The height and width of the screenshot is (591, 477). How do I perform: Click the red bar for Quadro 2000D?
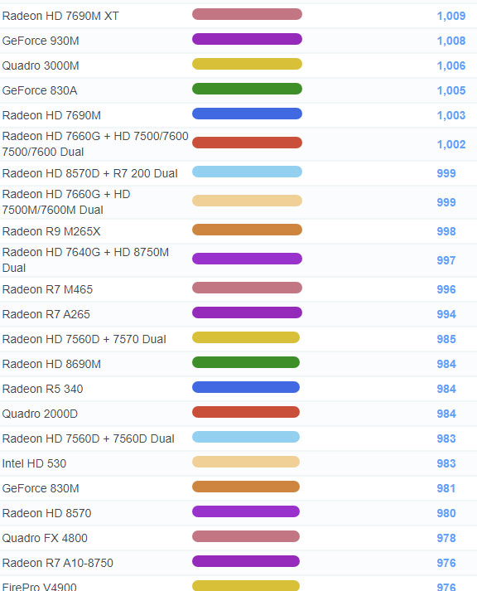246,412
